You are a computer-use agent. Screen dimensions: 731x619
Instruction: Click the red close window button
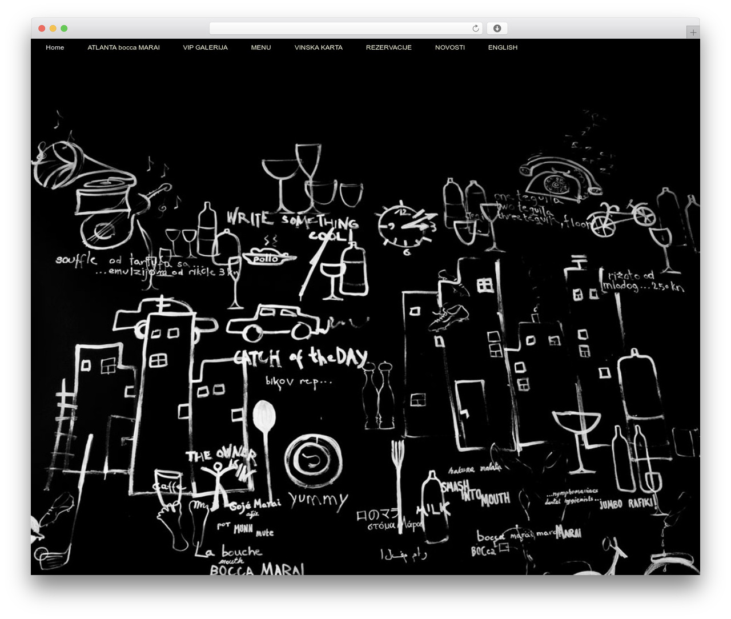coord(42,29)
